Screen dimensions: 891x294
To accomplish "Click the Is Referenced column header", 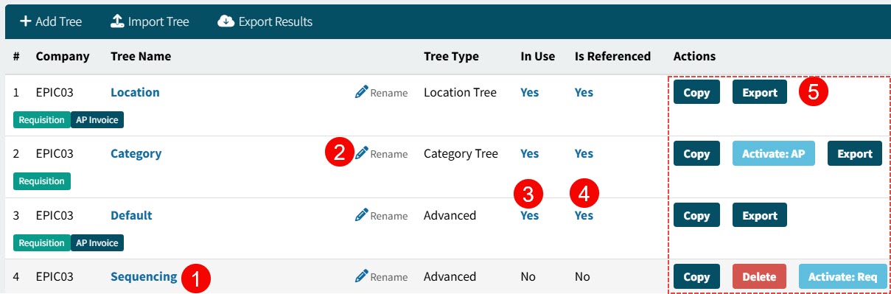I will [613, 56].
